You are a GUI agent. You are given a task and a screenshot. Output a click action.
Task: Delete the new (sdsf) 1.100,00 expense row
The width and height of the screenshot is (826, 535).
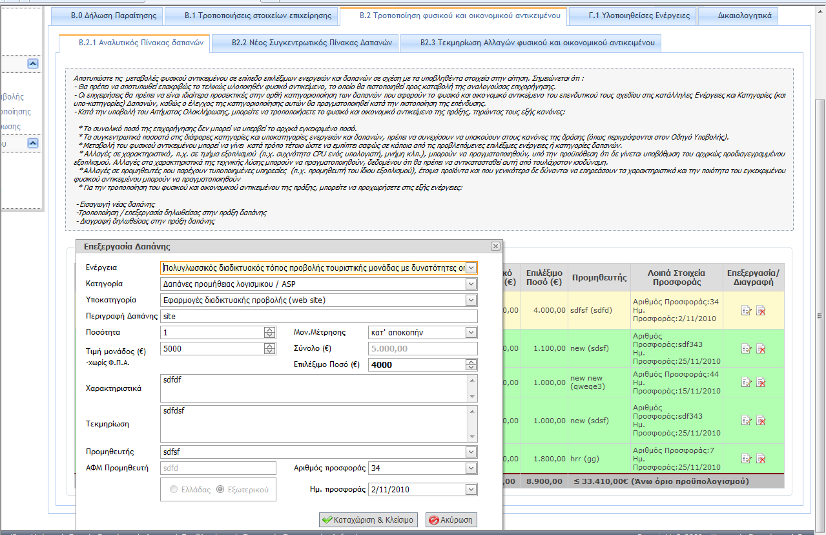pyautogui.click(x=761, y=349)
